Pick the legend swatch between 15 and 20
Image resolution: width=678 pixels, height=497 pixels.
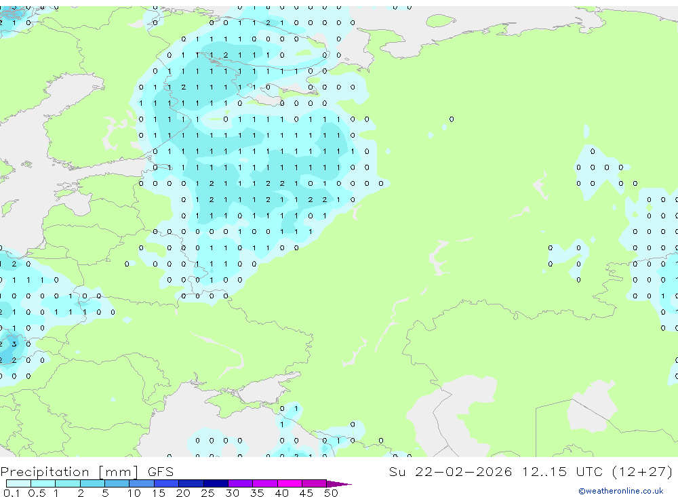(167, 483)
